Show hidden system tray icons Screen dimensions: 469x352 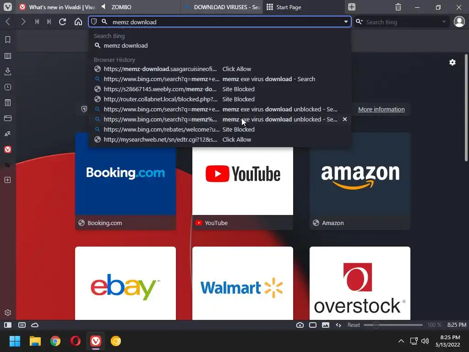click(x=401, y=341)
